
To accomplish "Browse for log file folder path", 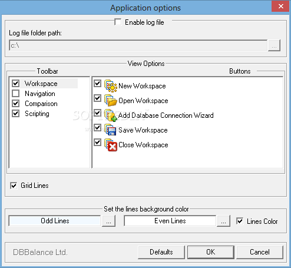I will [274, 45].
